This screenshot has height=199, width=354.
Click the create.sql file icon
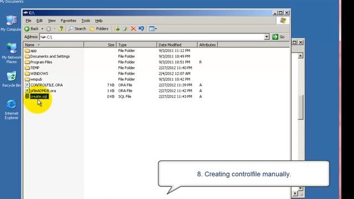coord(27,96)
